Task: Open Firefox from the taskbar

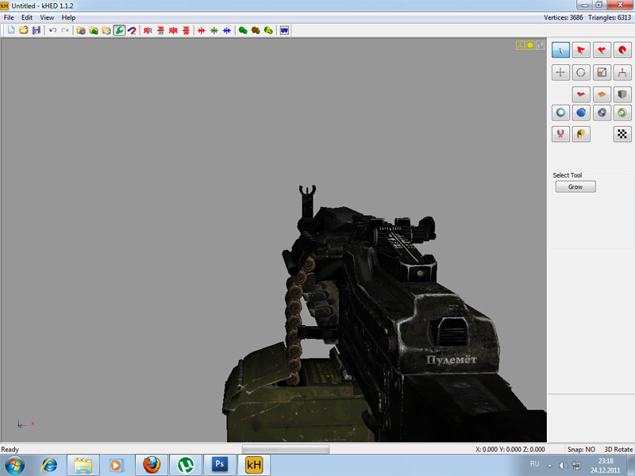Action: [152, 465]
